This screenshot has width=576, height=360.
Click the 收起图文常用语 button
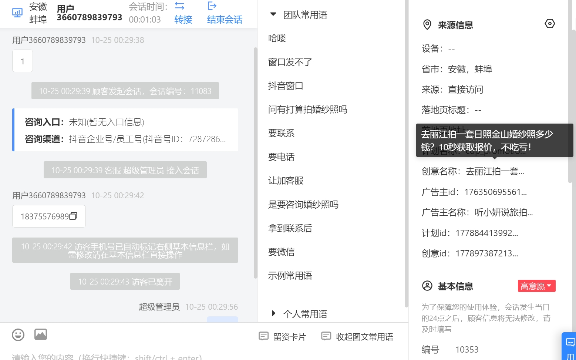point(357,337)
